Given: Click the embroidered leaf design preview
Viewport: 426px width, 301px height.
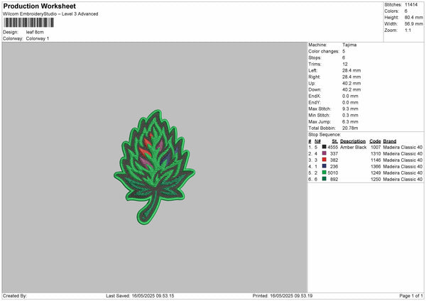Looking at the screenshot, I should click(154, 167).
